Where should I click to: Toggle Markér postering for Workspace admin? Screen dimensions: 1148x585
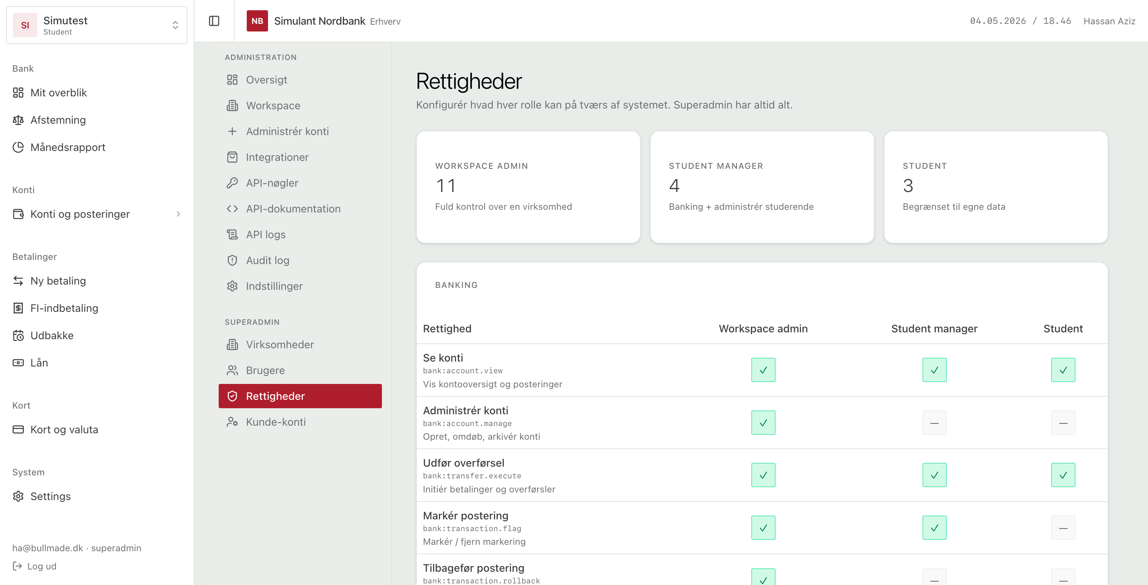[763, 528]
